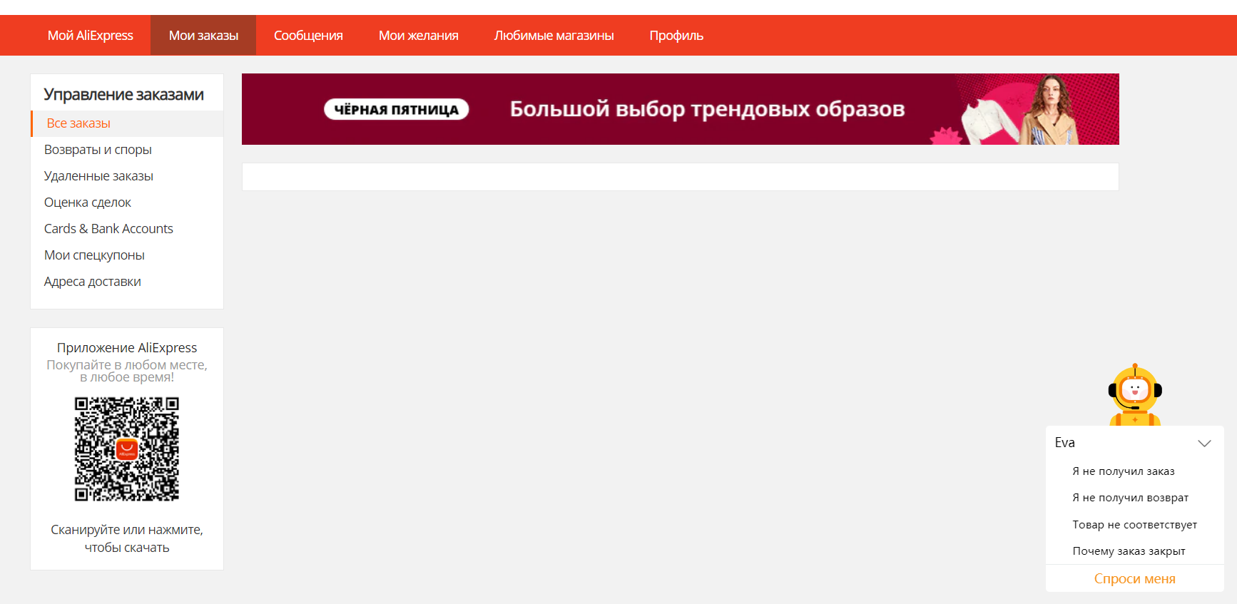Screen dimensions: 1237x604
Task: Select Все заказы in the sidebar
Action: (127, 123)
